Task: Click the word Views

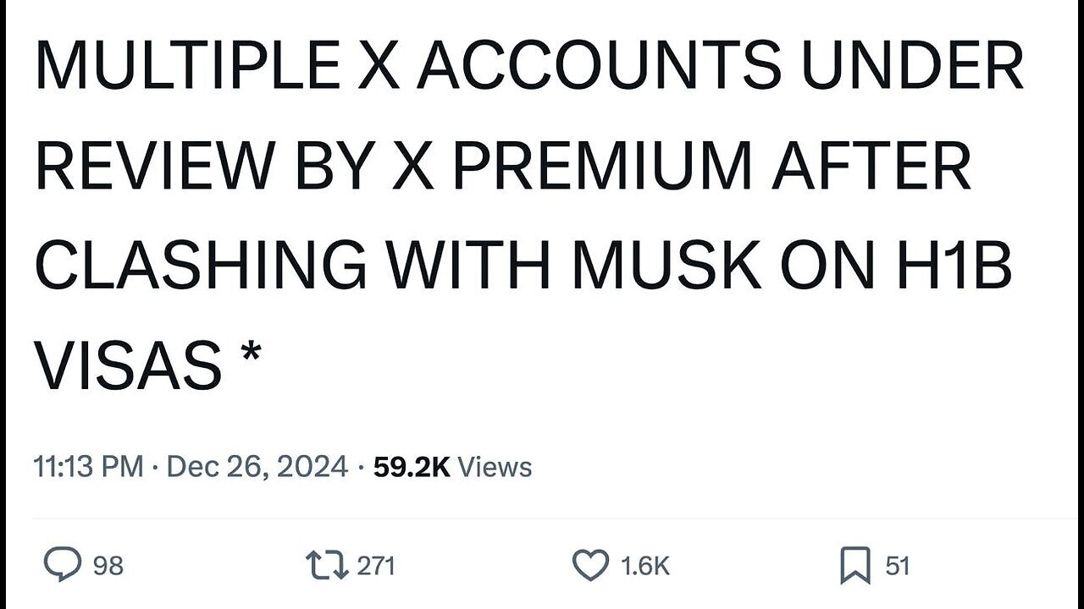Action: pos(495,467)
